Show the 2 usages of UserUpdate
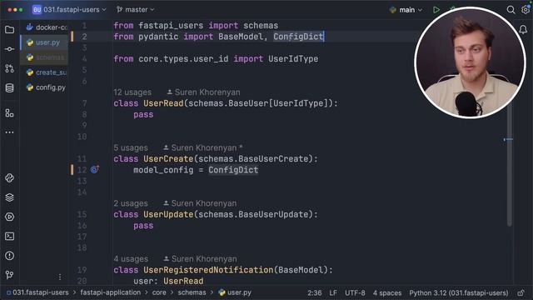 pyautogui.click(x=131, y=203)
